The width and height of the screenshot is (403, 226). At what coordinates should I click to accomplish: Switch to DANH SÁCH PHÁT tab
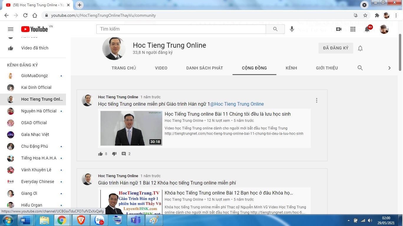click(x=204, y=68)
